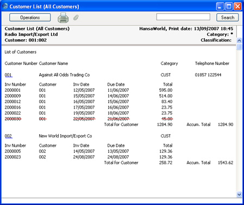244x205 pixels.
Task: Click customer total 1284.90 value
Action: (x=165, y=124)
